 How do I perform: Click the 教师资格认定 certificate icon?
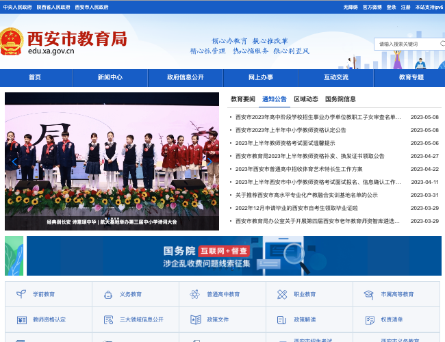coord(21,319)
